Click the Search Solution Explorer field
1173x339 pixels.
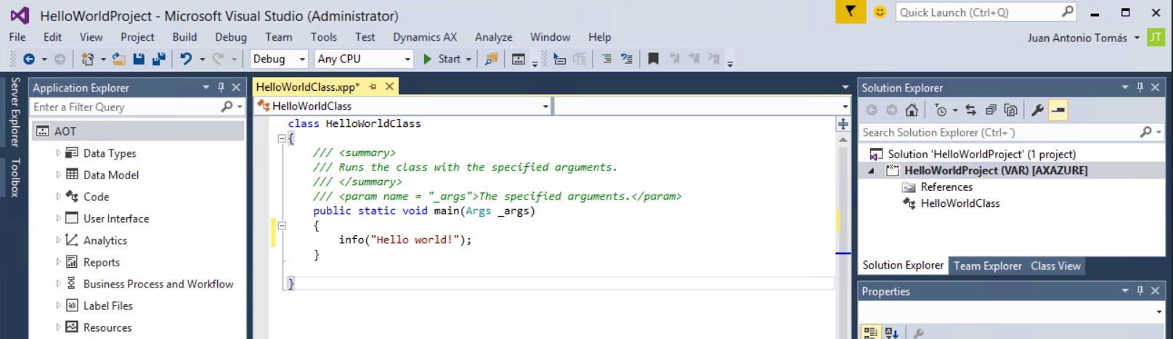point(1011,132)
